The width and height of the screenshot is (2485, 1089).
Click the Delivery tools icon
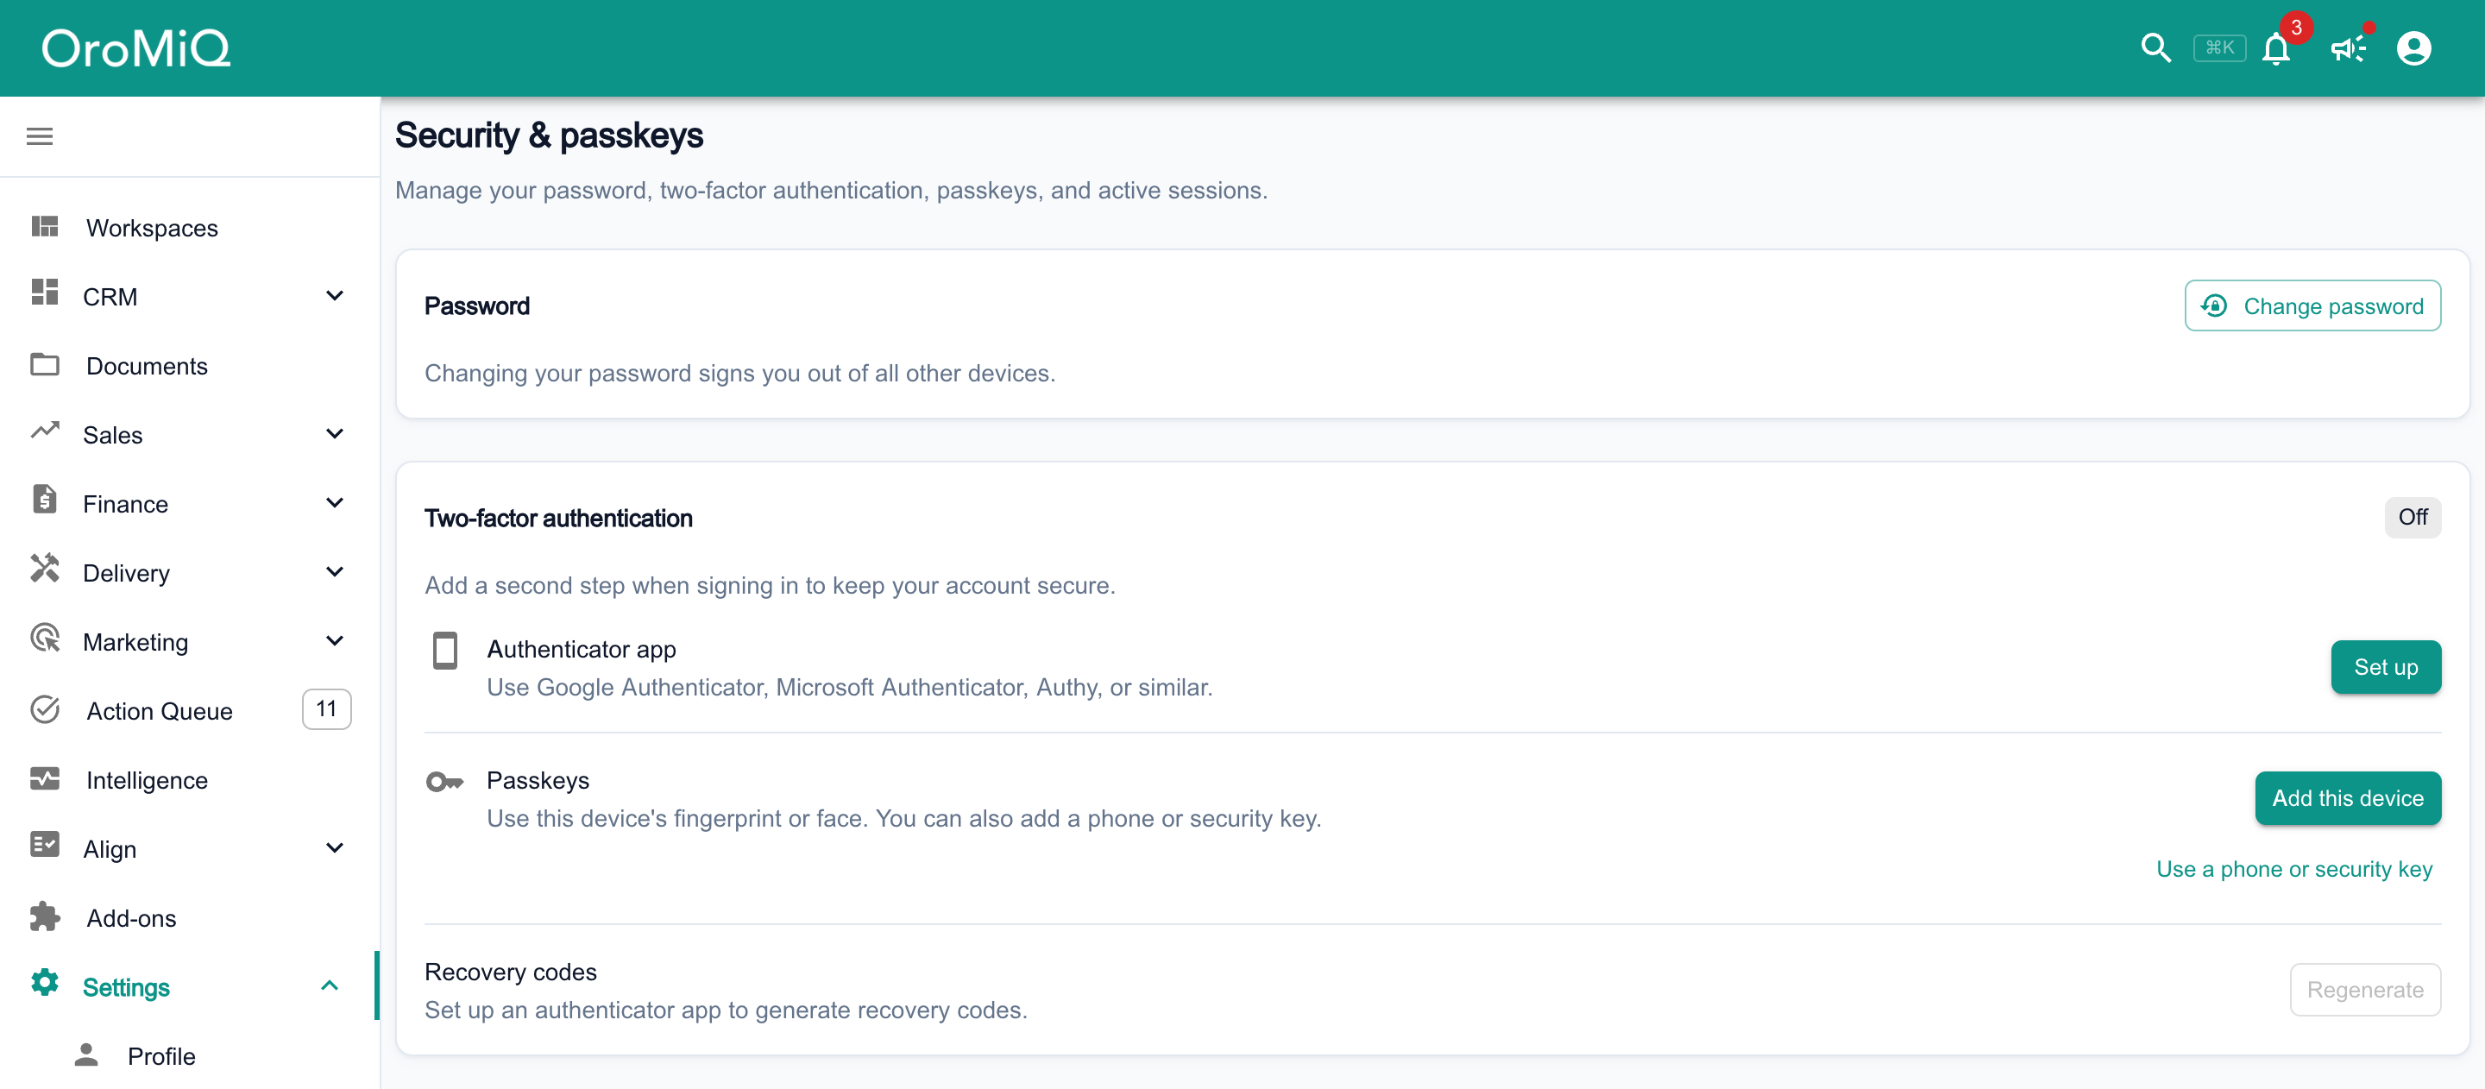44,568
